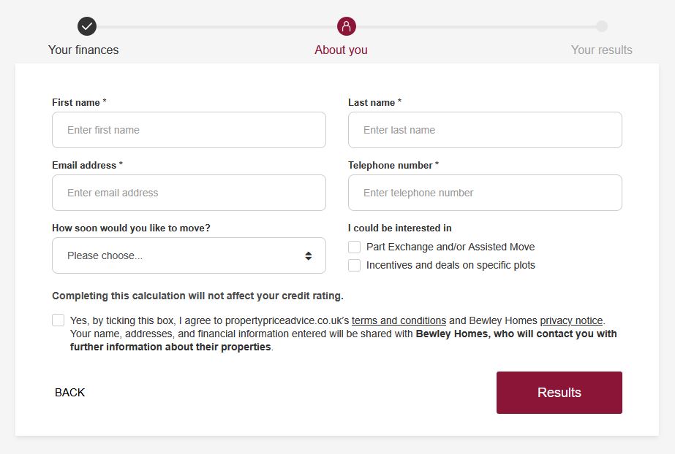The image size is (675, 454).
Task: Click the Results button
Action: tap(559, 393)
